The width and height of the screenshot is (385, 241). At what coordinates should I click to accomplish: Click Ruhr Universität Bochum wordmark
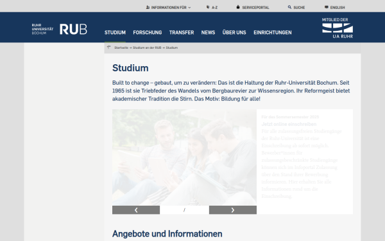coord(42,29)
